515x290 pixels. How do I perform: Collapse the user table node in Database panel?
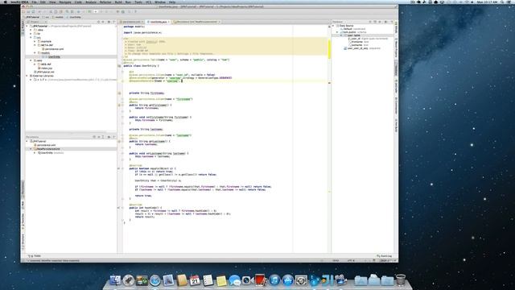pos(341,35)
